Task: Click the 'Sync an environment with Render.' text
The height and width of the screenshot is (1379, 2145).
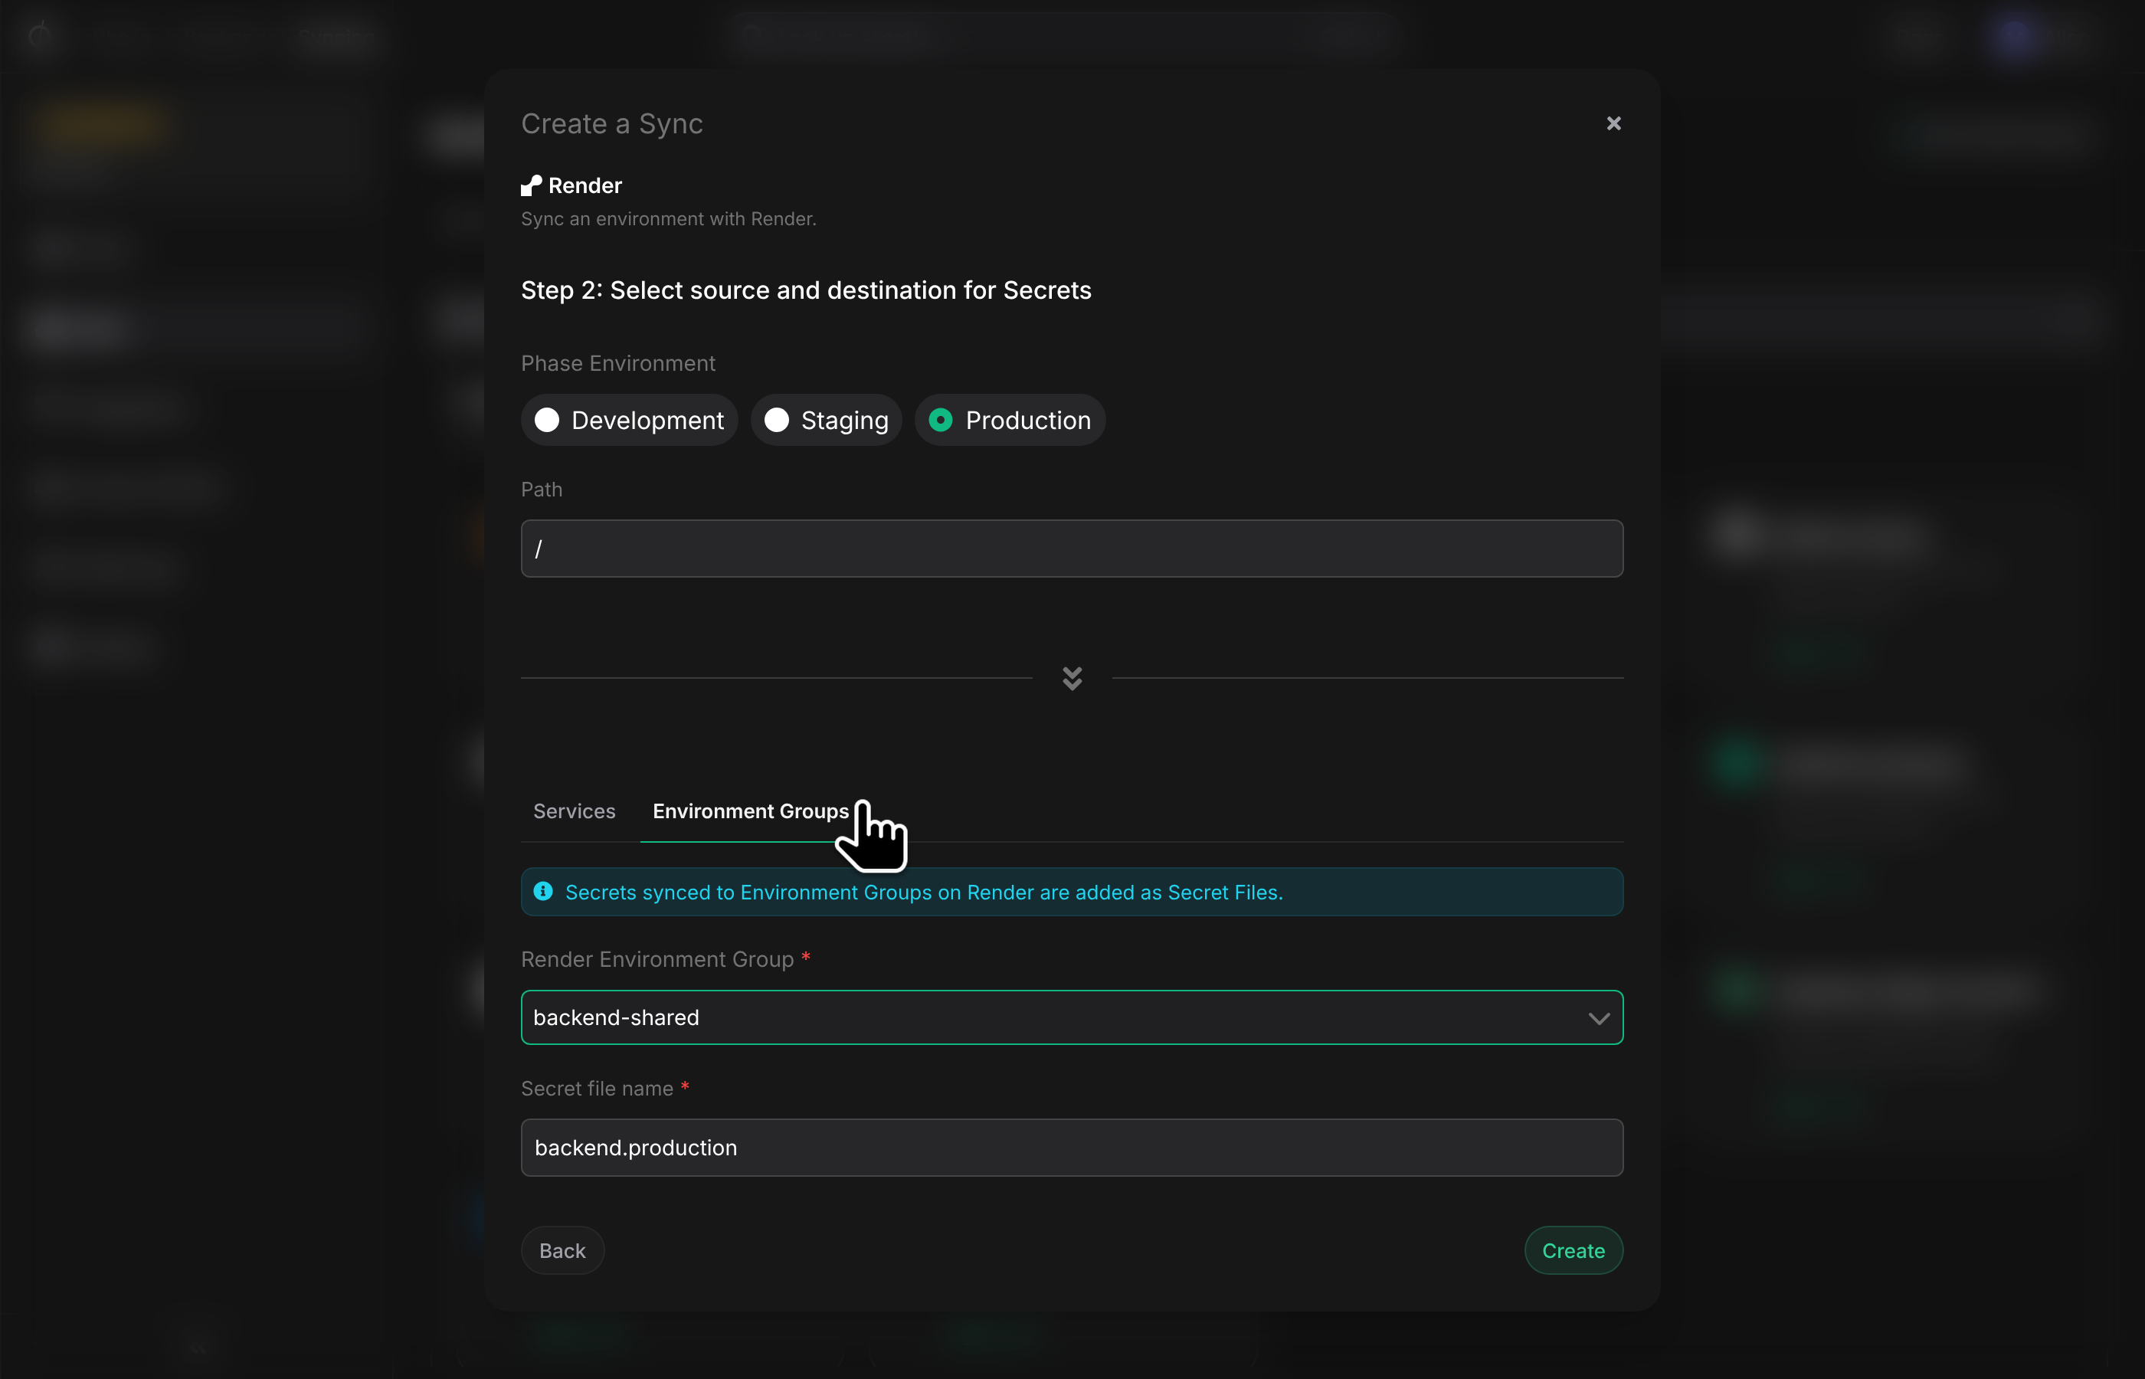Action: pyautogui.click(x=668, y=219)
